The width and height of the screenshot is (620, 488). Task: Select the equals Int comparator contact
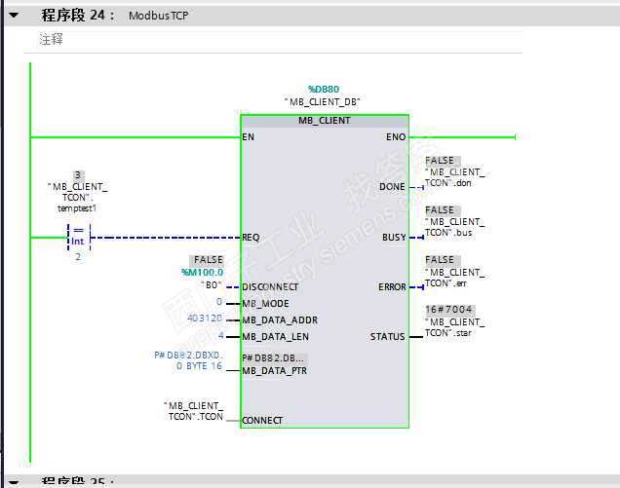point(79,237)
